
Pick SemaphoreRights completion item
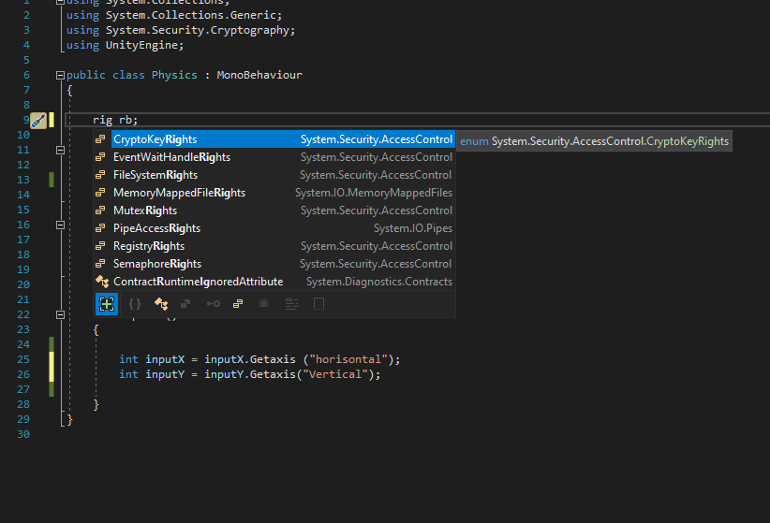coord(274,264)
